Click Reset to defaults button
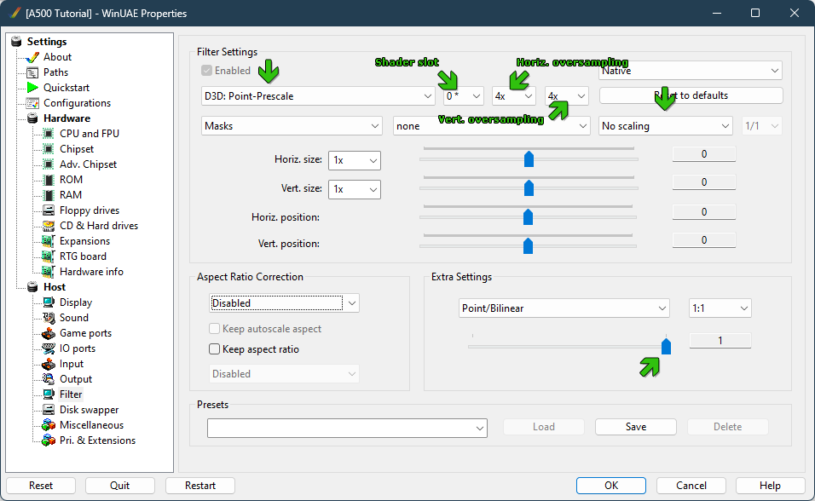This screenshot has width=815, height=501. tap(691, 95)
